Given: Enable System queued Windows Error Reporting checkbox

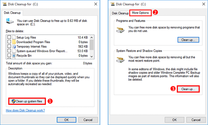Looking at the screenshot, I should 9,51.
